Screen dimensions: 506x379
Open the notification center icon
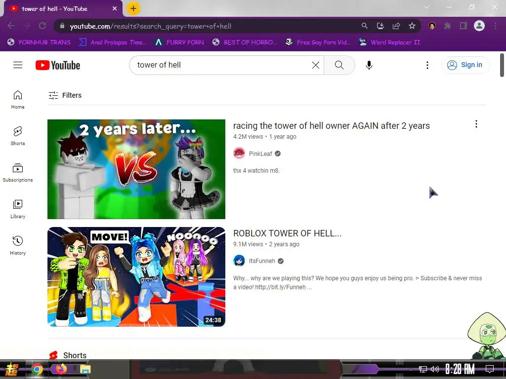click(x=490, y=369)
